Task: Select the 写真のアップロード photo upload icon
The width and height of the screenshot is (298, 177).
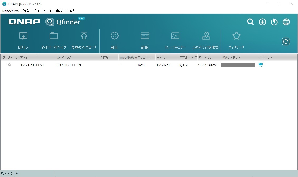Action: (84, 36)
